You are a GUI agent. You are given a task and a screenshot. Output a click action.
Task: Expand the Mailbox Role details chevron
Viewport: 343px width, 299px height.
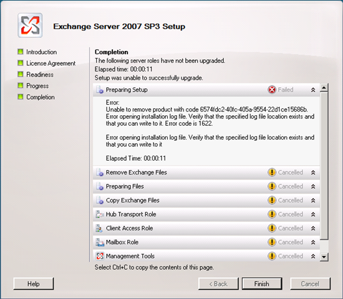313,242
